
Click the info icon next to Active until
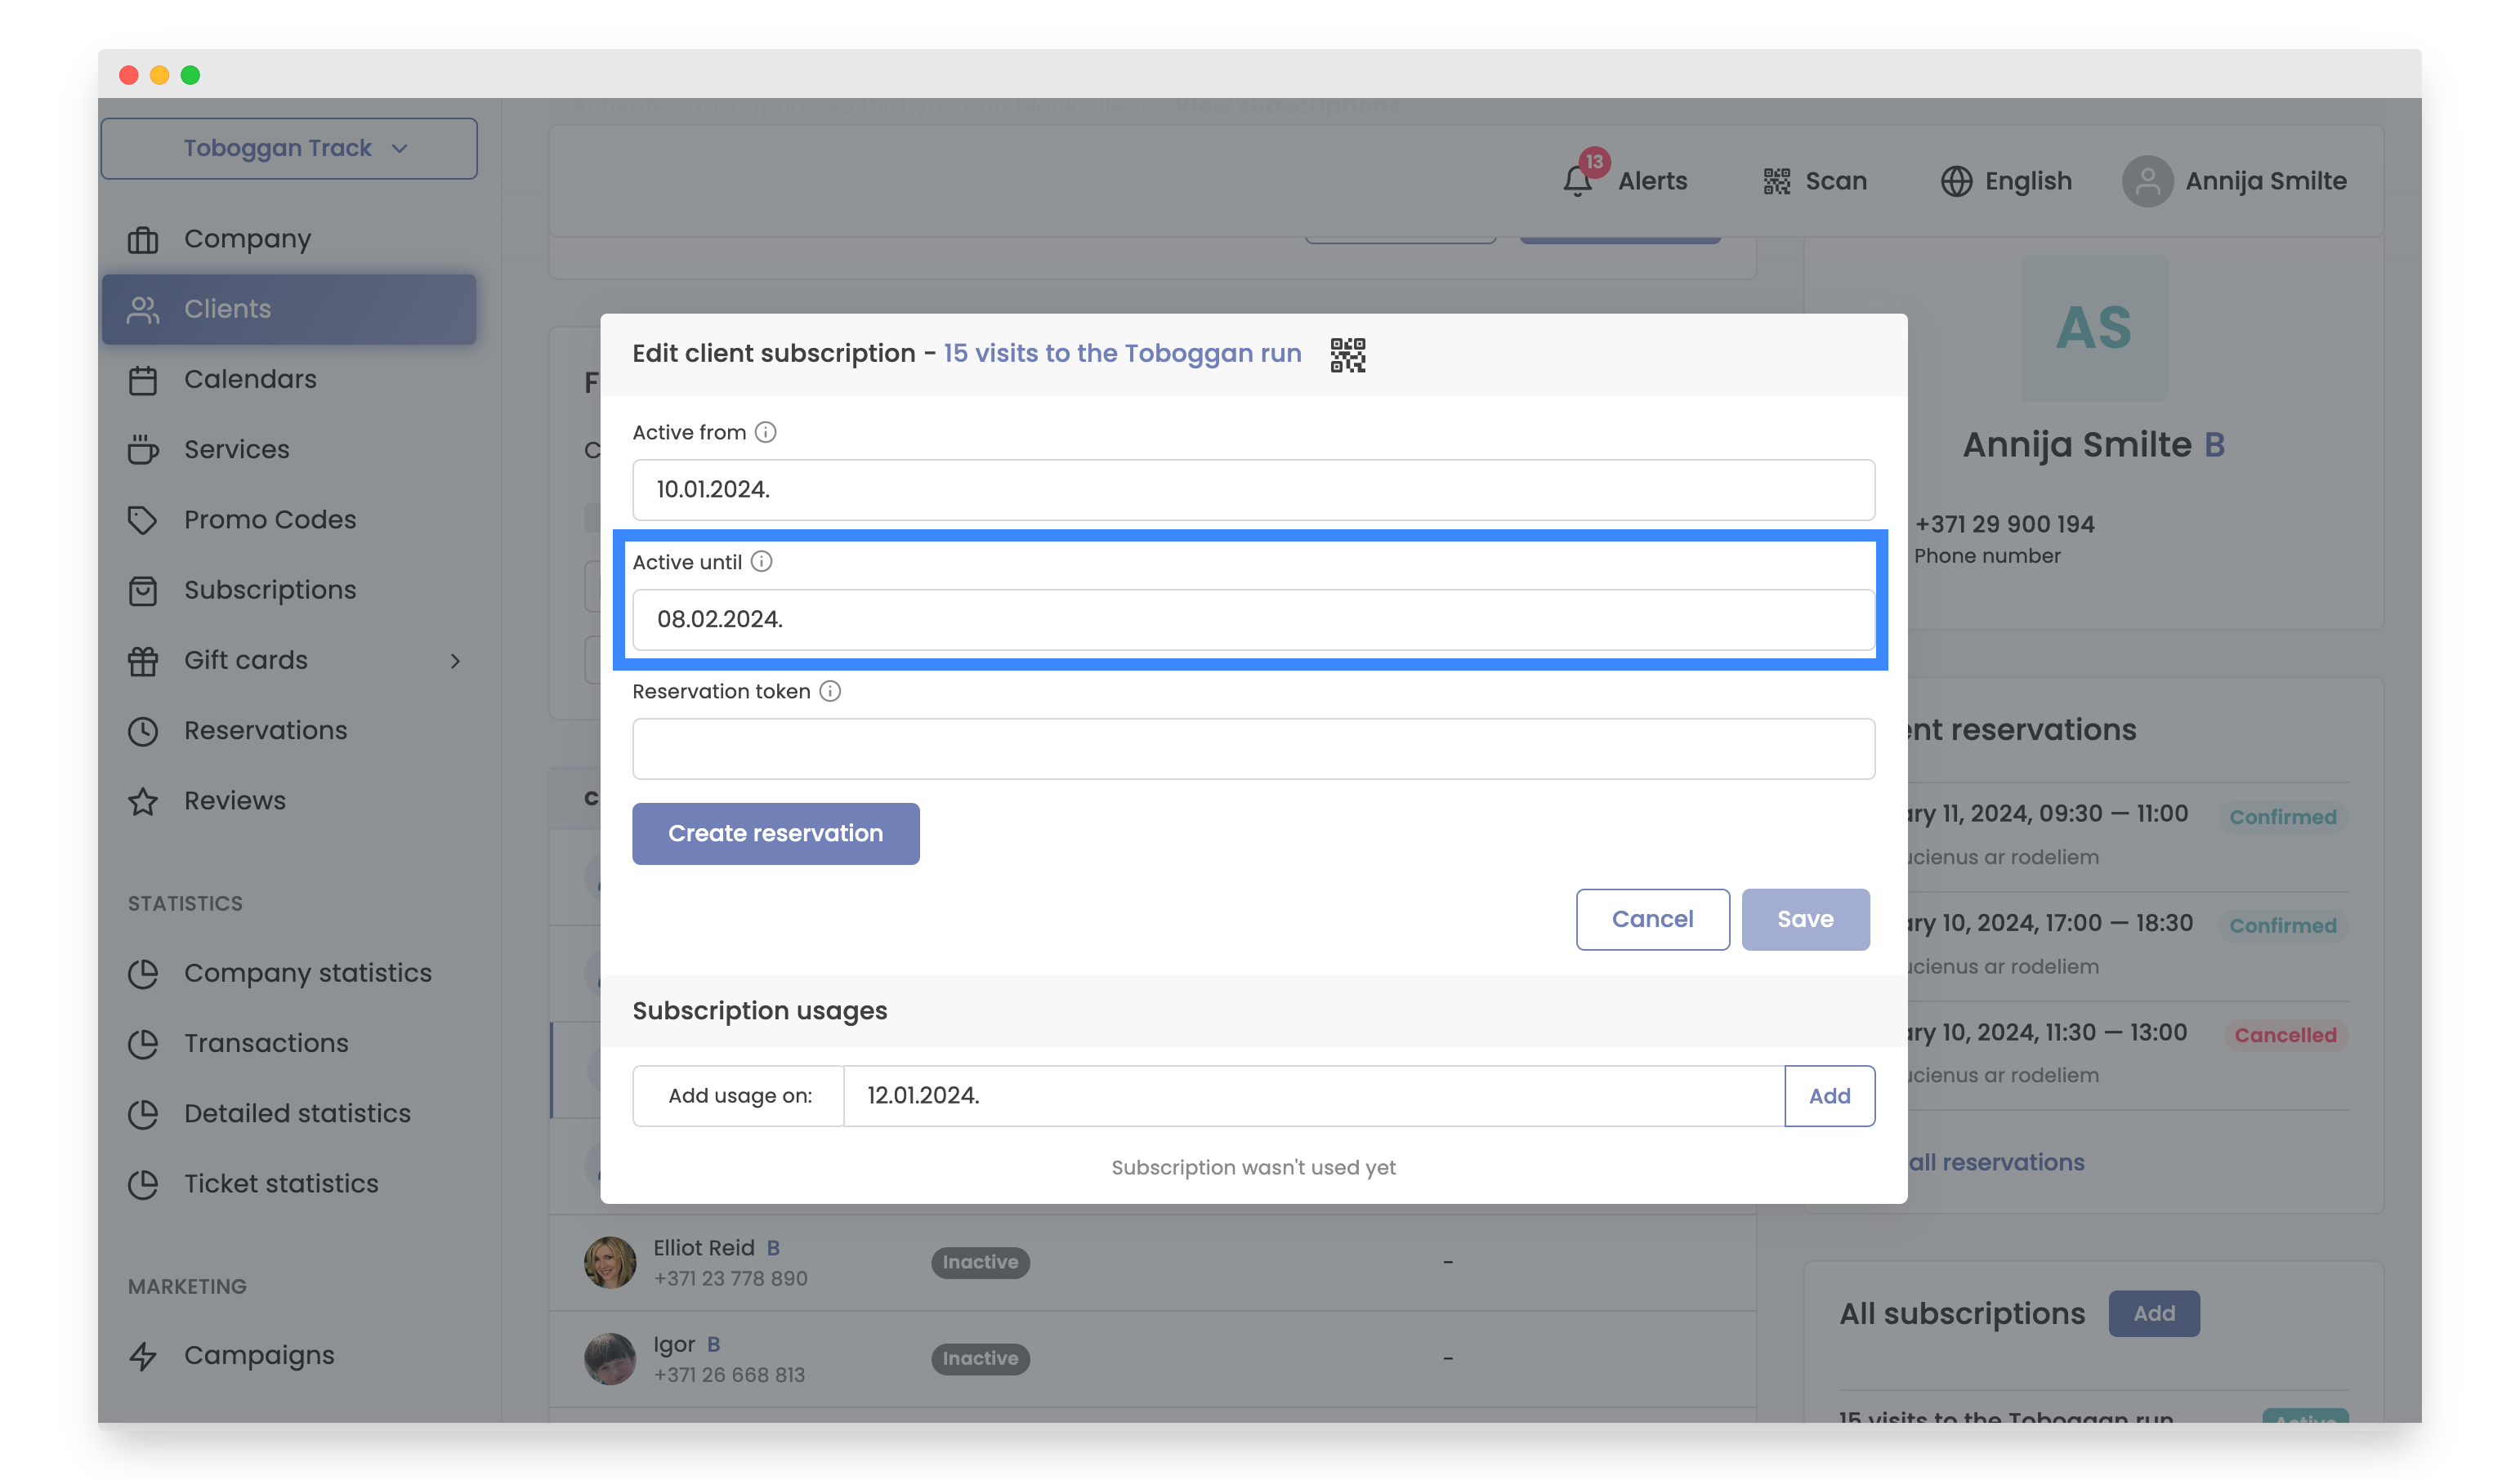coord(761,562)
